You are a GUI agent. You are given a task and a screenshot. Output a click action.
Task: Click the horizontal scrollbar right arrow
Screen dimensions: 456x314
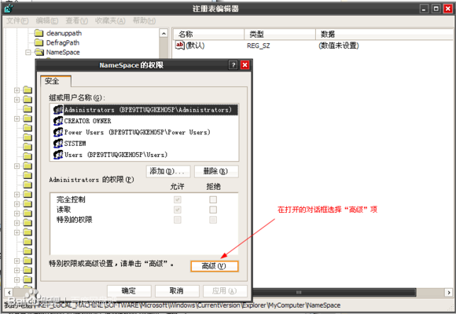[x=449, y=292]
